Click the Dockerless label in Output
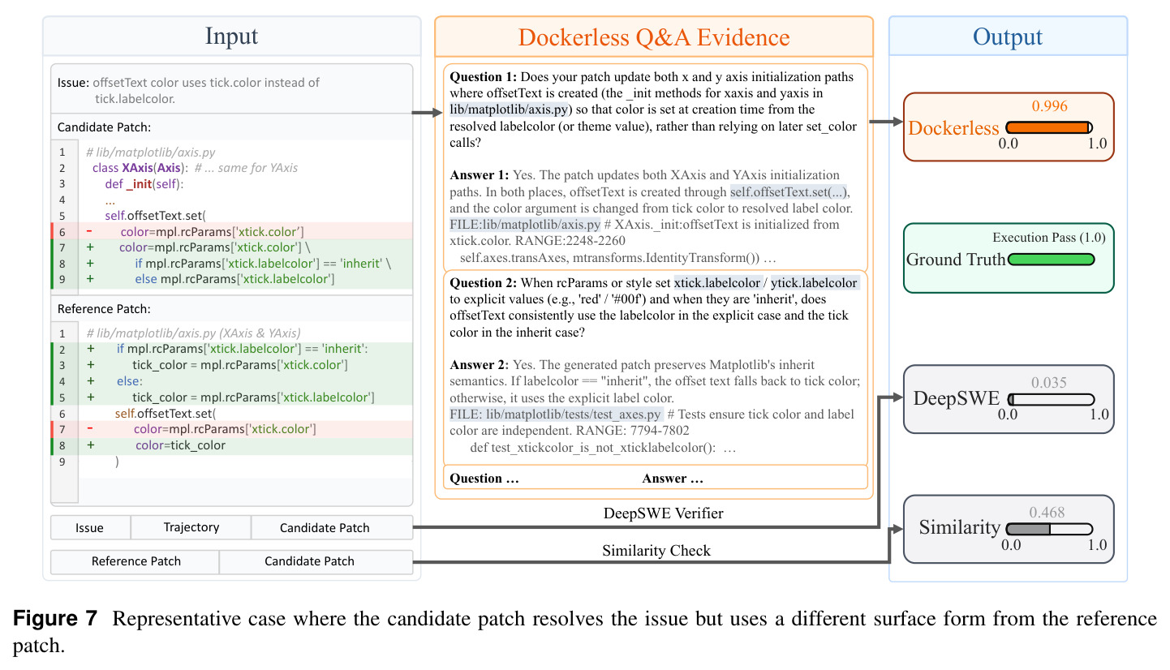Viewport: 1170px width, 670px height. [x=953, y=128]
